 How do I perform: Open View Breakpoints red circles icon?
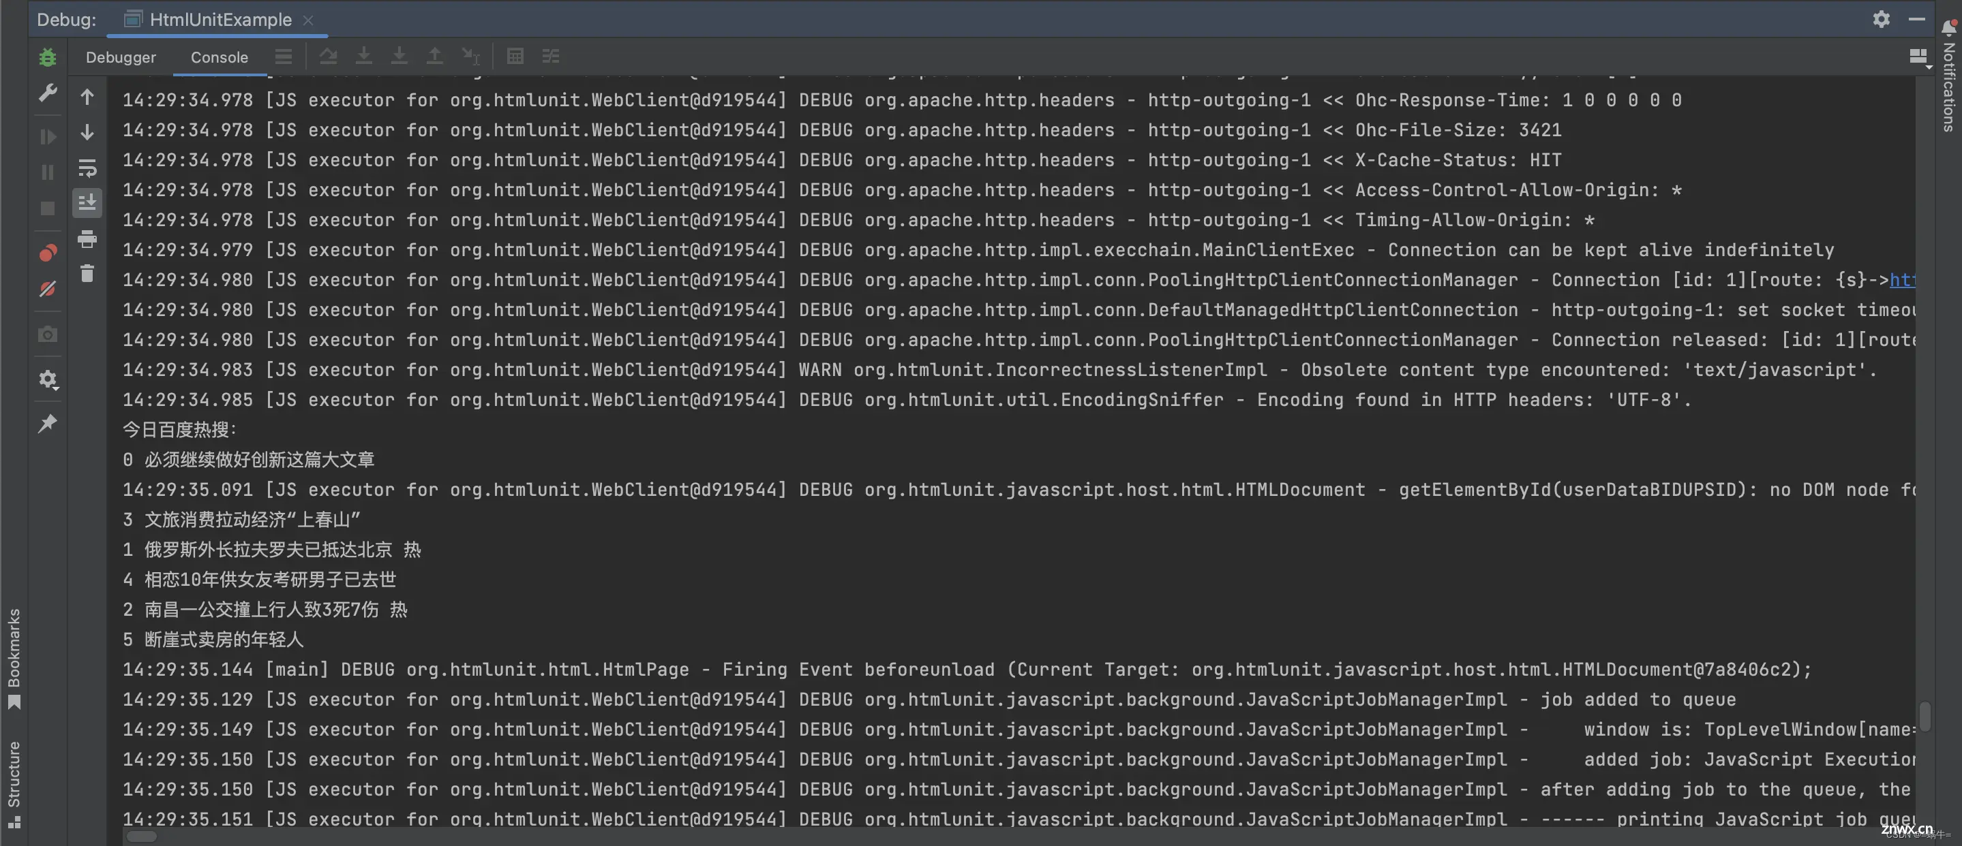coord(47,253)
